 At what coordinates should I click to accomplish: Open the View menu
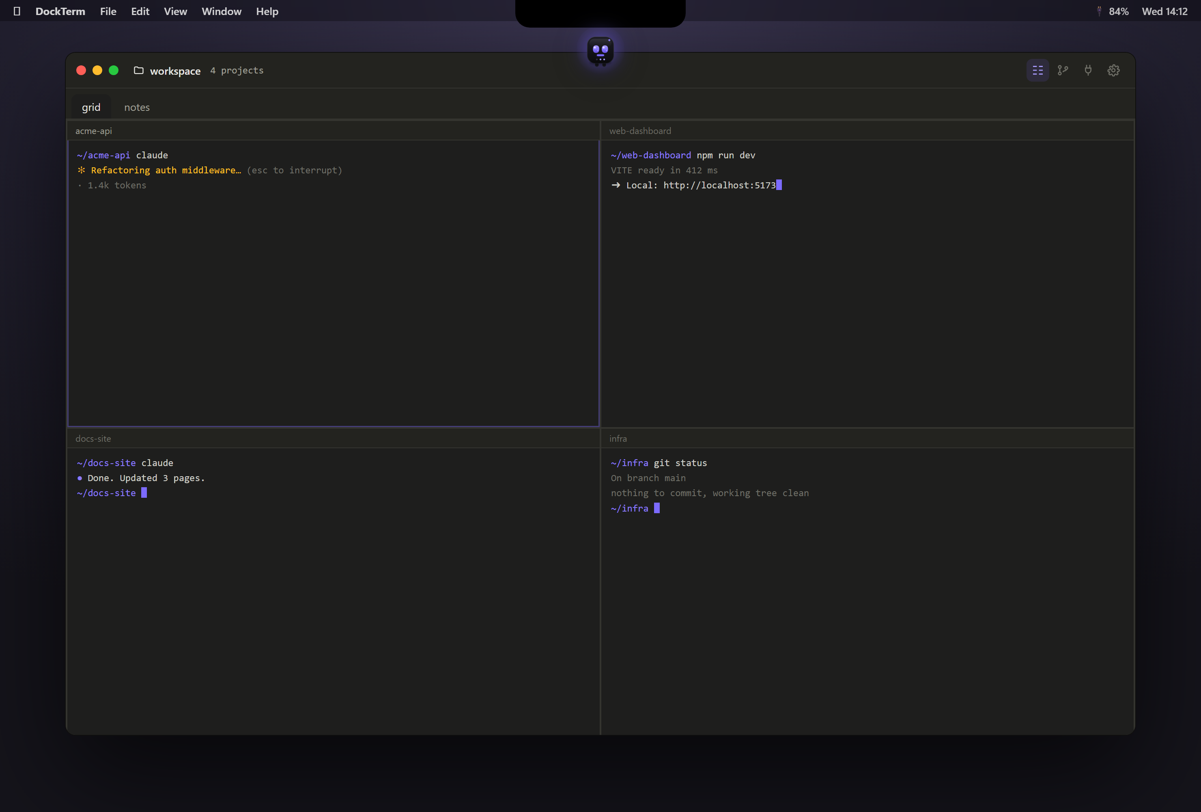tap(175, 11)
